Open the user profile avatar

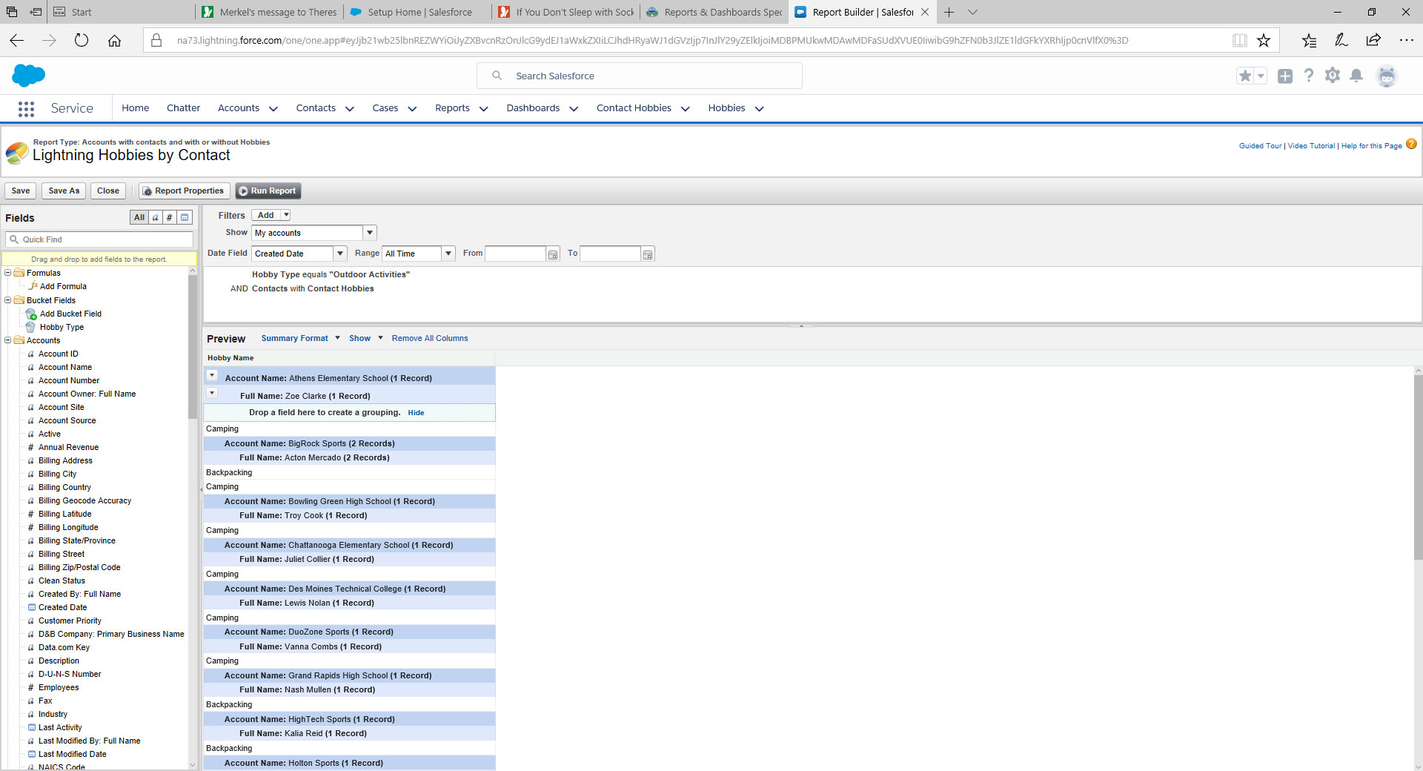tap(1387, 76)
